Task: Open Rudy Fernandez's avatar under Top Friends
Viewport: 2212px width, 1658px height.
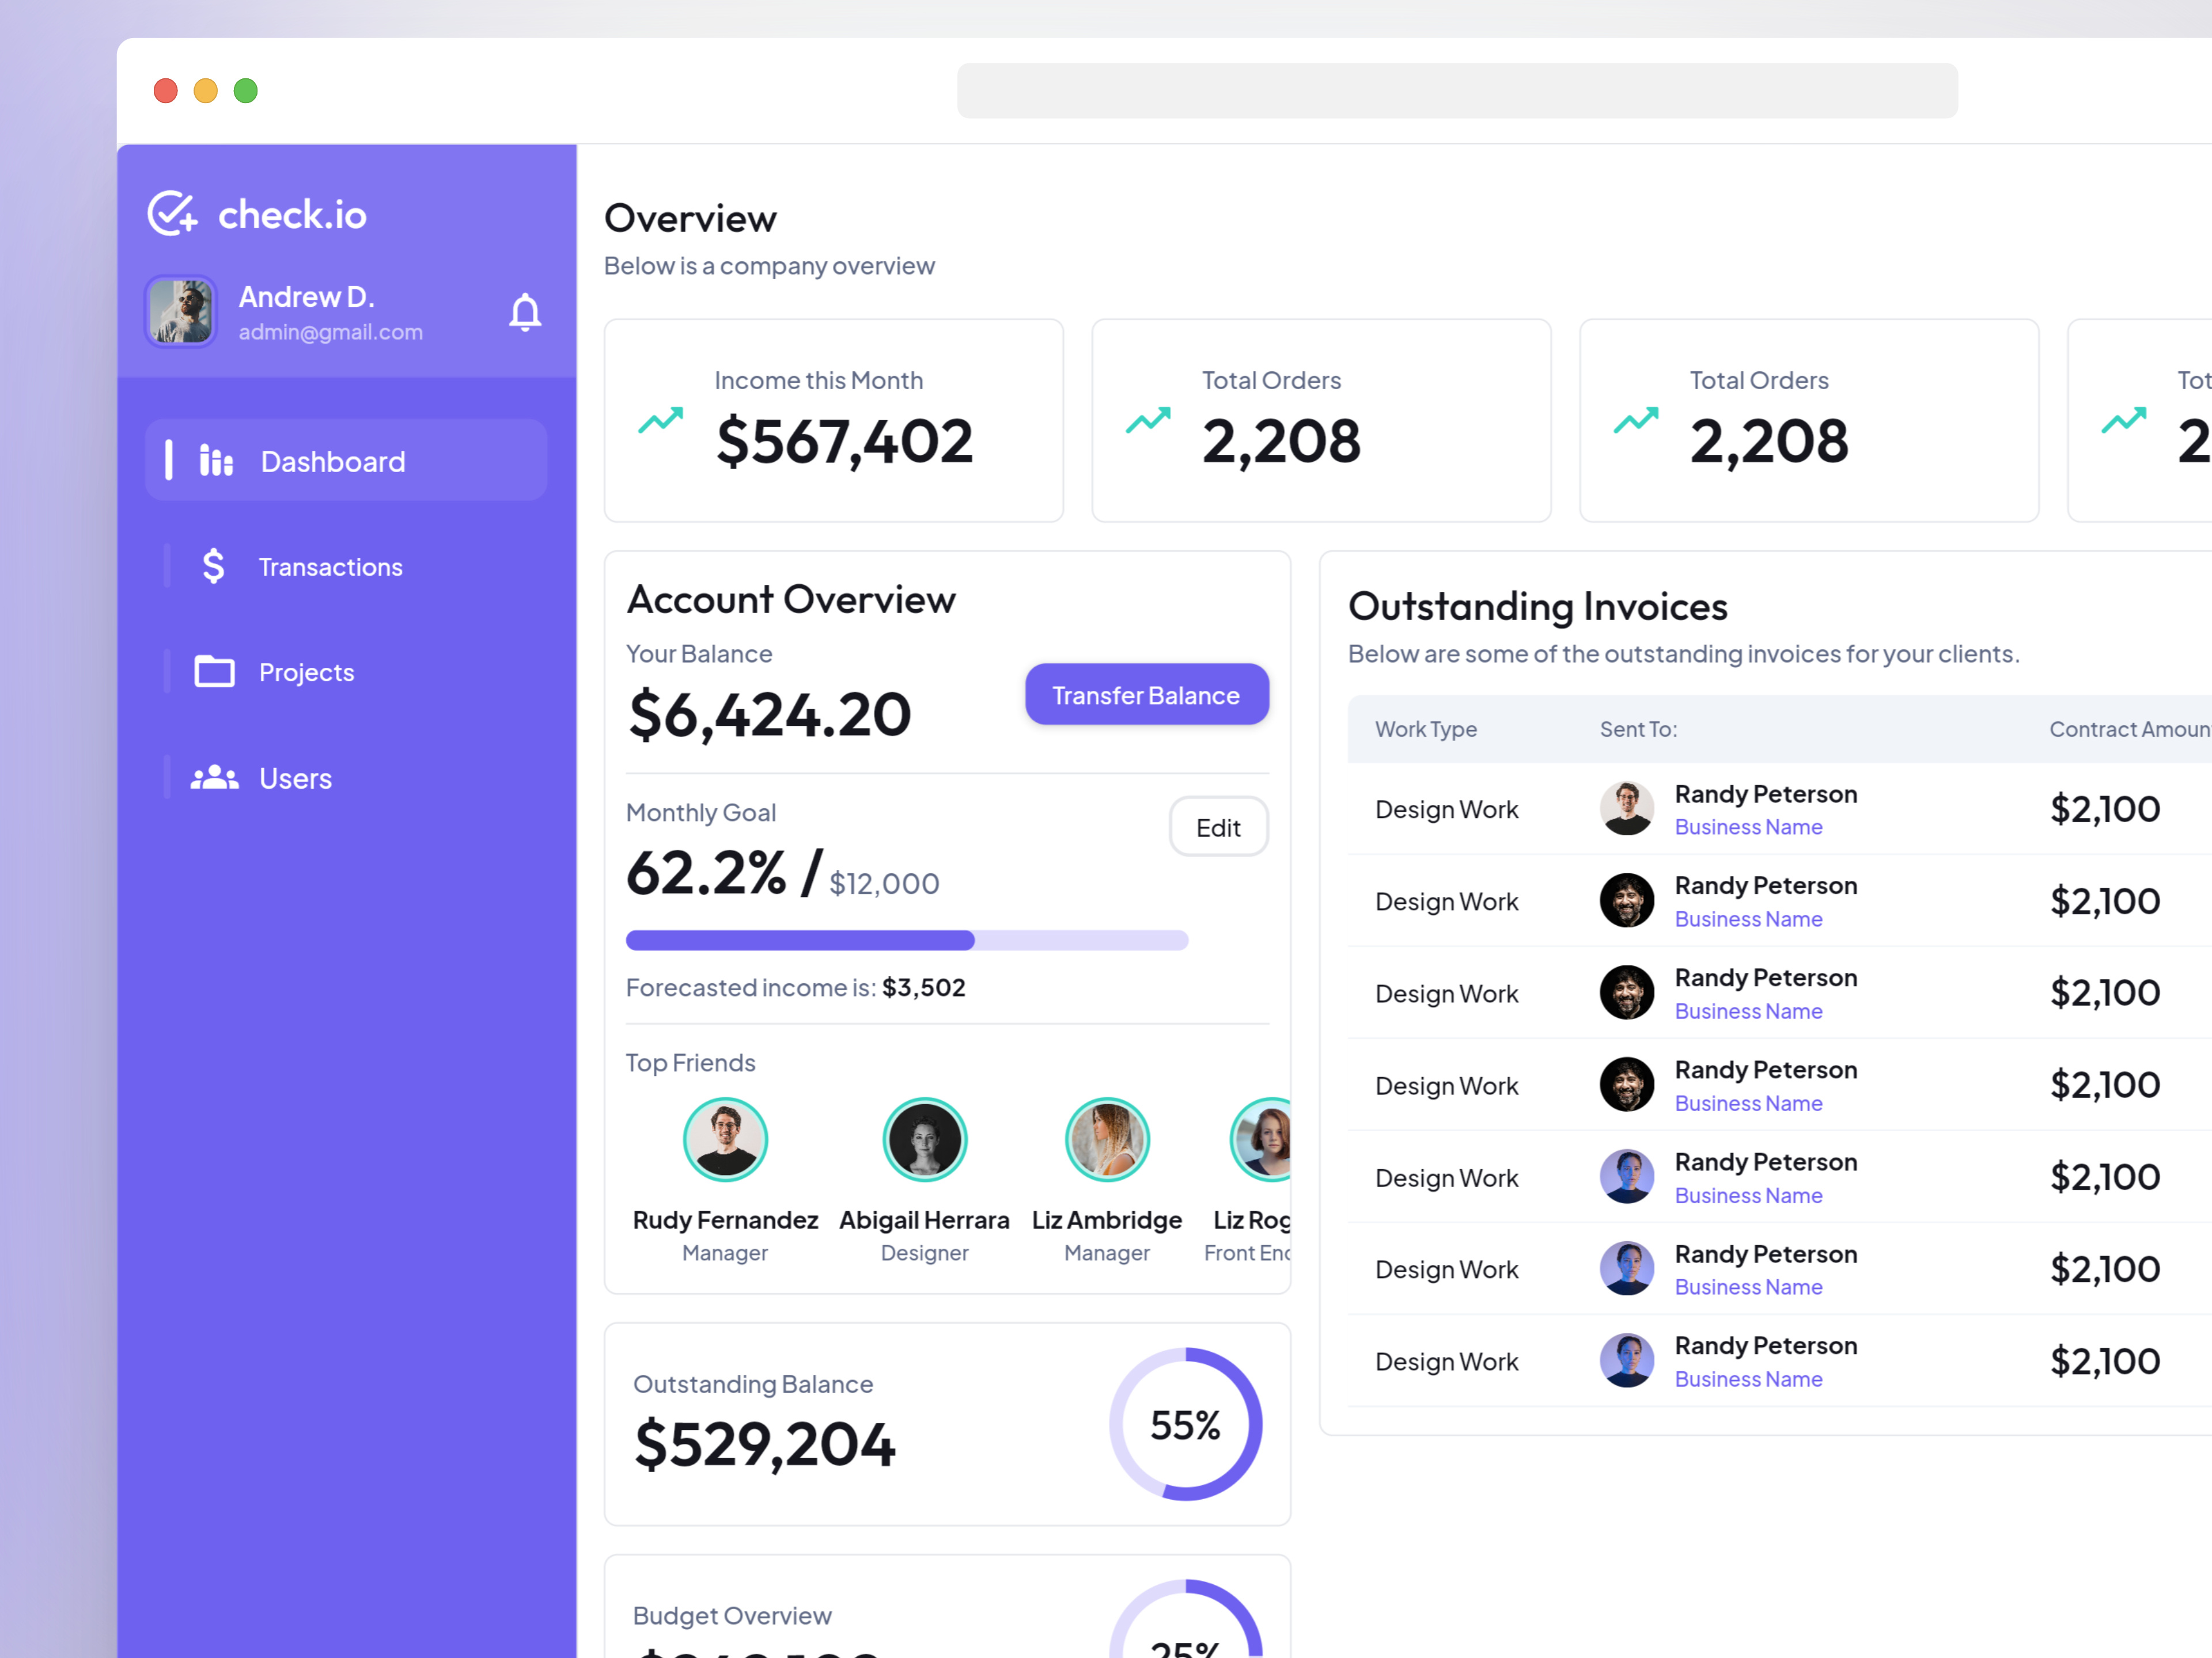Action: [x=725, y=1138]
